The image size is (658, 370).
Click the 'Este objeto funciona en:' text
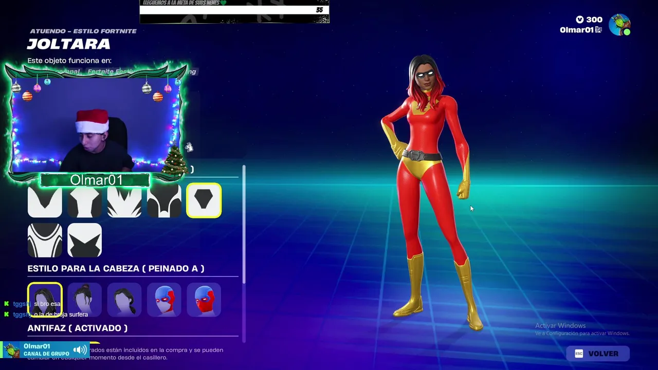[69, 61]
